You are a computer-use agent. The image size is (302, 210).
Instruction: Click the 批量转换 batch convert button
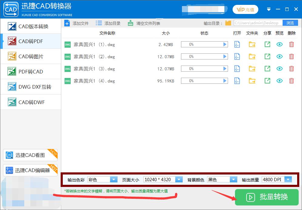[266, 197]
